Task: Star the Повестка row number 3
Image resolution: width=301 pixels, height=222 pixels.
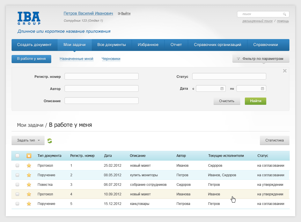Action: pyautogui.click(x=29, y=185)
